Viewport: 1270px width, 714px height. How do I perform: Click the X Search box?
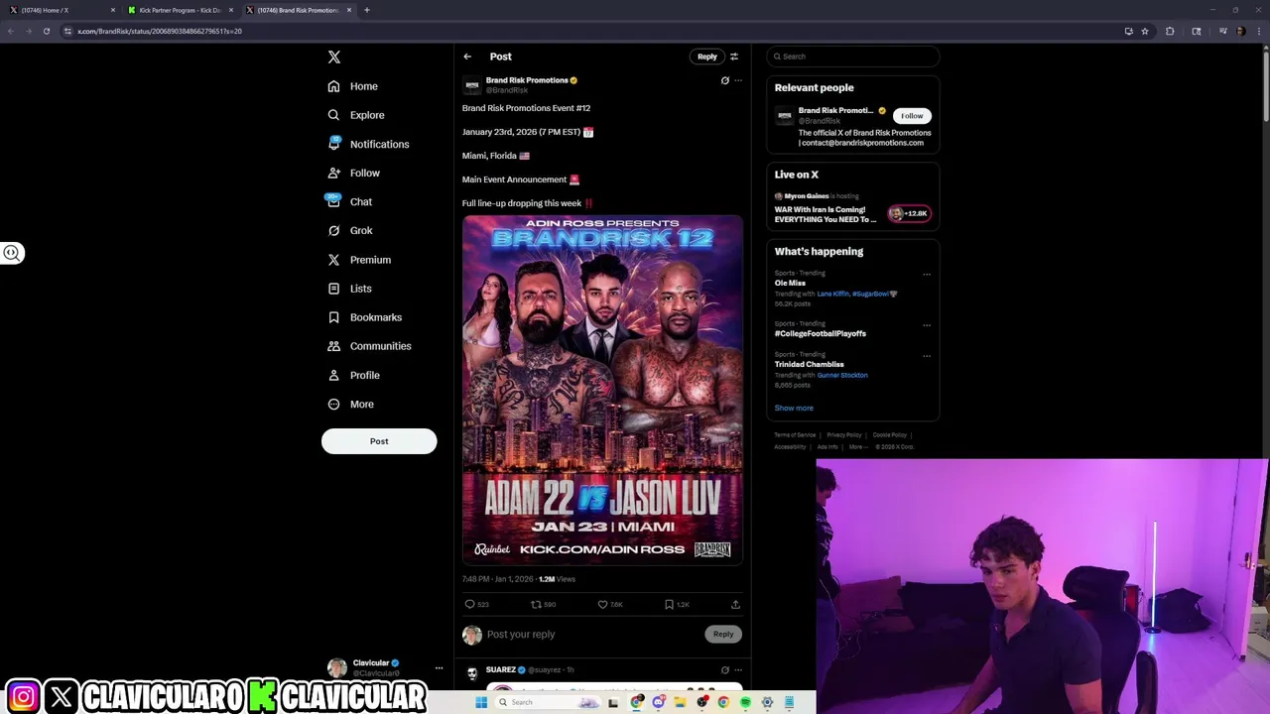(853, 57)
